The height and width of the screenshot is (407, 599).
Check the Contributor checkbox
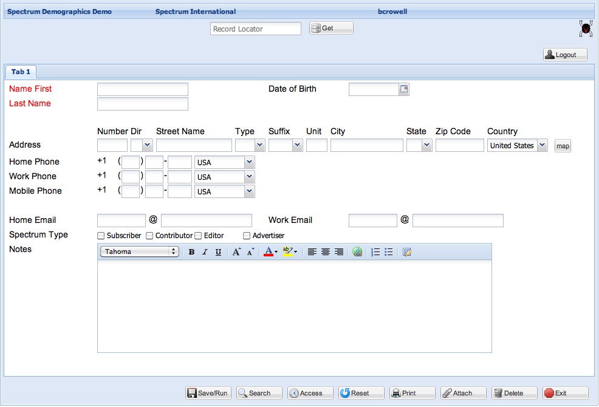click(149, 236)
